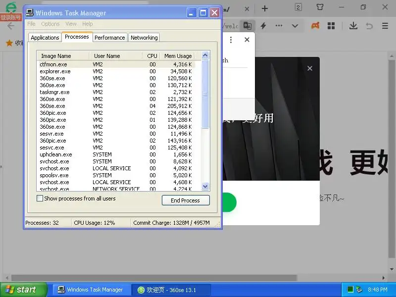Screen dimensions: 396x297
Task: Click the Commit Charge status bar entry
Action: pyautogui.click(x=172, y=223)
